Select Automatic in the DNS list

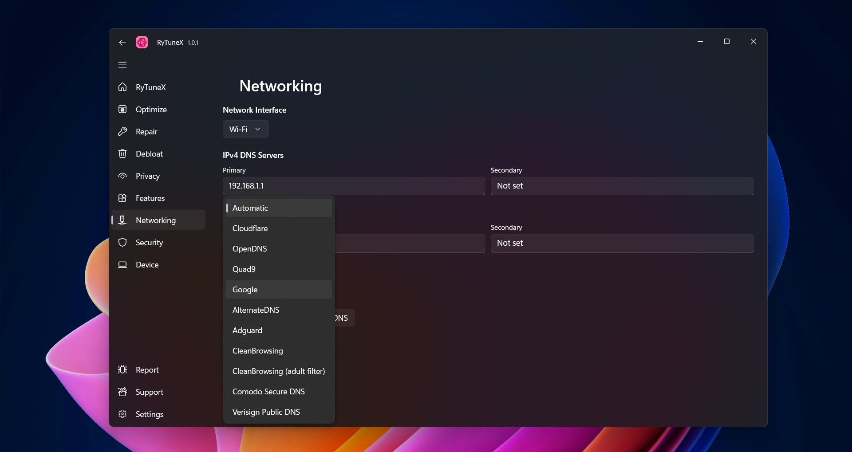279,208
